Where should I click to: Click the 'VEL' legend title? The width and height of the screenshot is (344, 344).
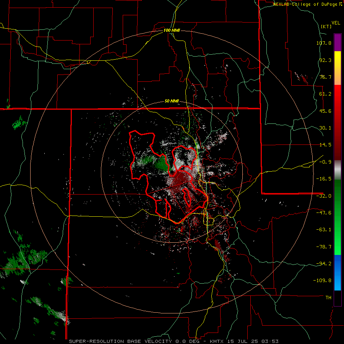pos(336,23)
